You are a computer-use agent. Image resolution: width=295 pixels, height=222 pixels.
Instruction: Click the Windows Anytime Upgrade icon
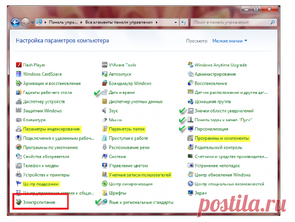coord(191,65)
